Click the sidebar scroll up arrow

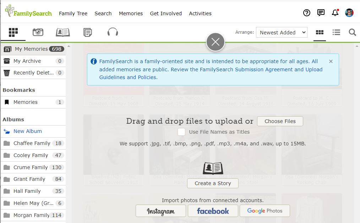(x=69, y=46)
